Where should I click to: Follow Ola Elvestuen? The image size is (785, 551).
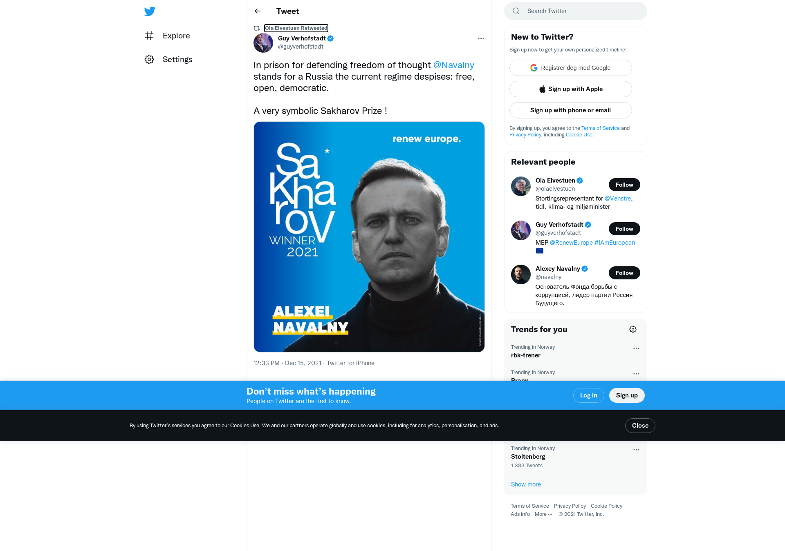tap(624, 185)
